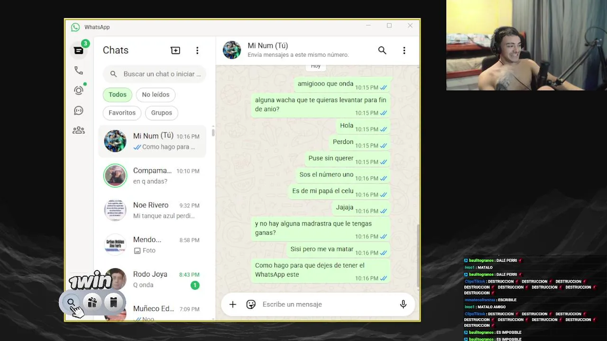This screenshot has width=607, height=341.
Task: Click the Escribe un mensaje field
Action: click(x=327, y=305)
